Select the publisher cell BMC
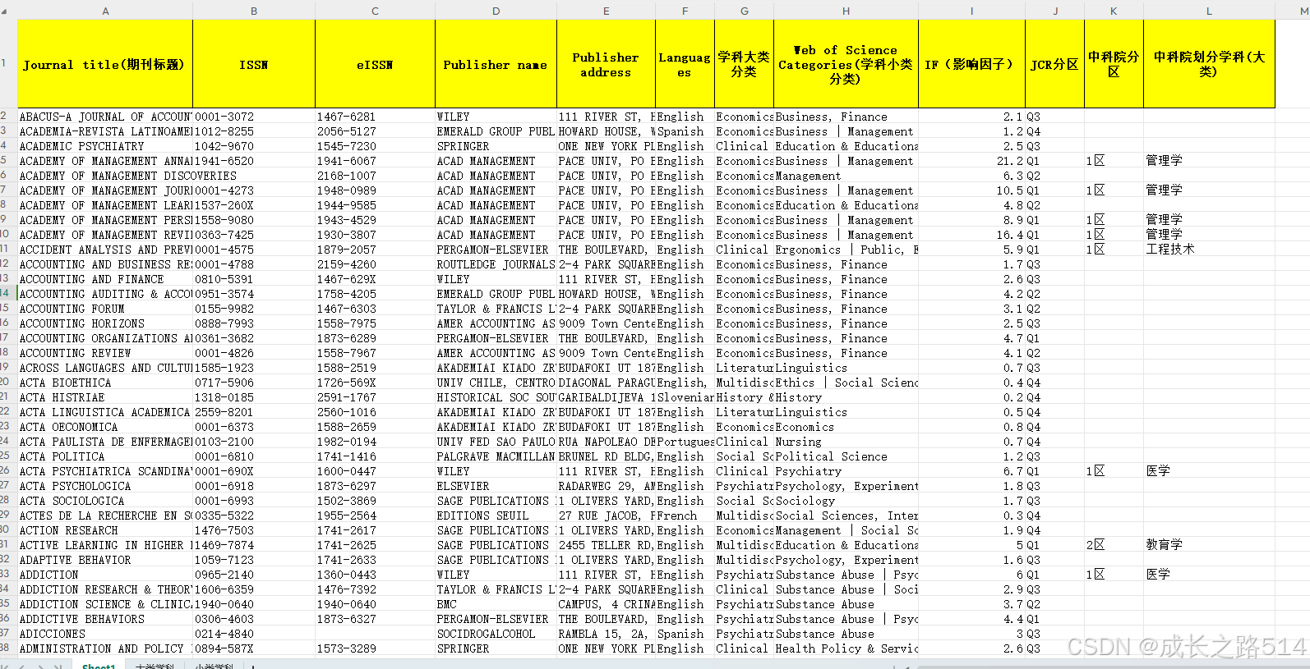The width and height of the screenshot is (1310, 669). (x=496, y=604)
